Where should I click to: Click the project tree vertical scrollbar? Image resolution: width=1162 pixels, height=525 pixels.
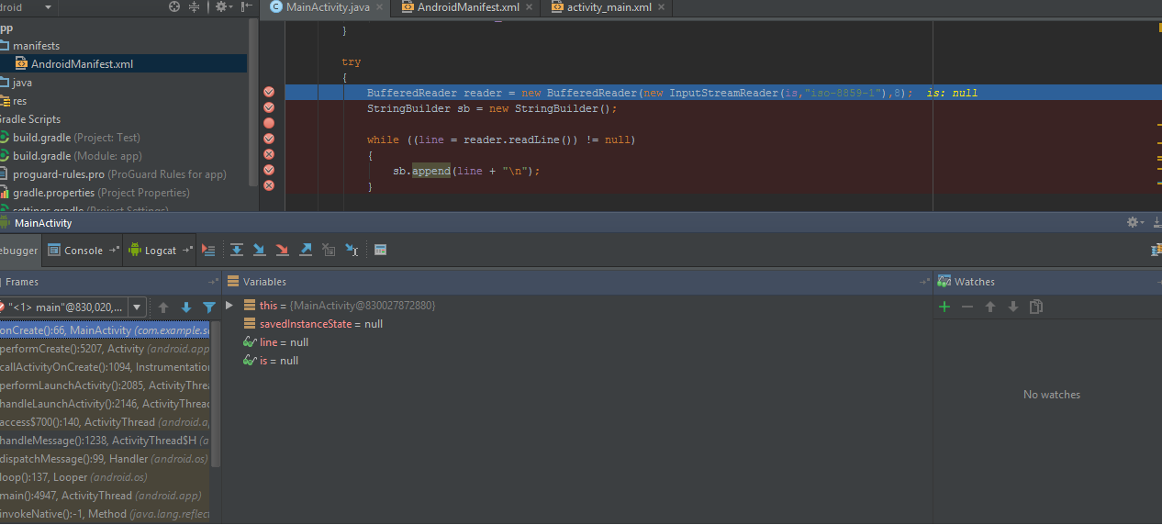[253, 101]
